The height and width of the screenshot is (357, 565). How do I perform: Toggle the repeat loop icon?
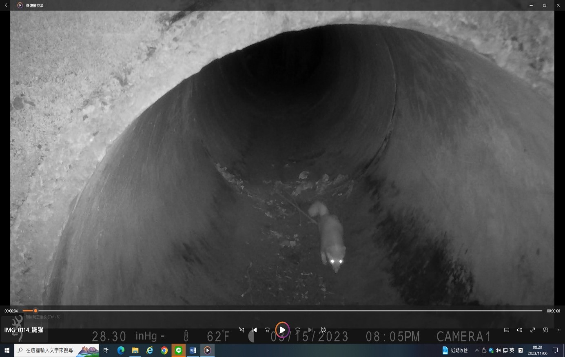pyautogui.click(x=323, y=330)
